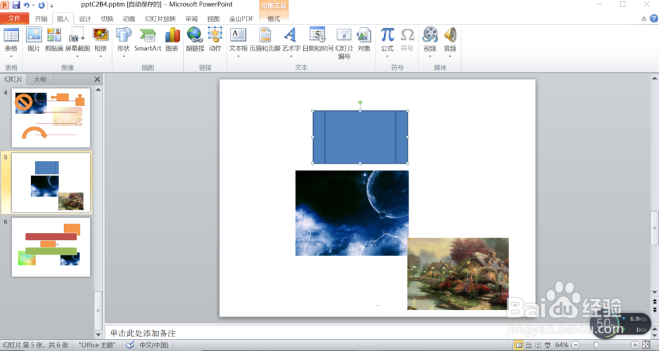
Task: Expand the 音频 dropdown arrow
Action: pyautogui.click(x=449, y=56)
